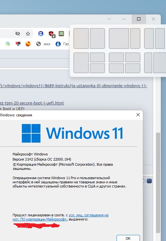Open the ЯП bookmark icon
The image size is (166, 241).
pyautogui.click(x=18, y=44)
